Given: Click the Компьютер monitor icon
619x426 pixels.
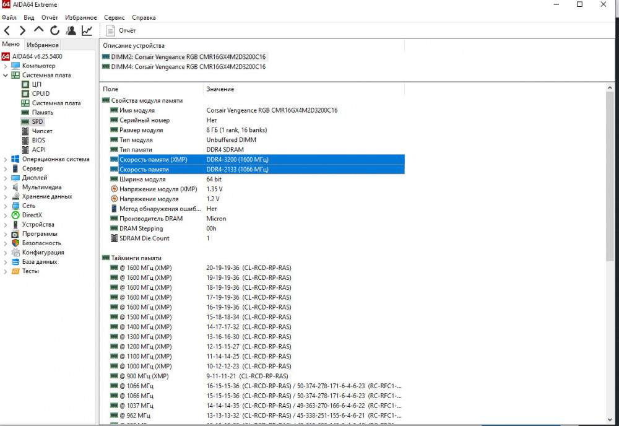Looking at the screenshot, I should tap(15, 66).
